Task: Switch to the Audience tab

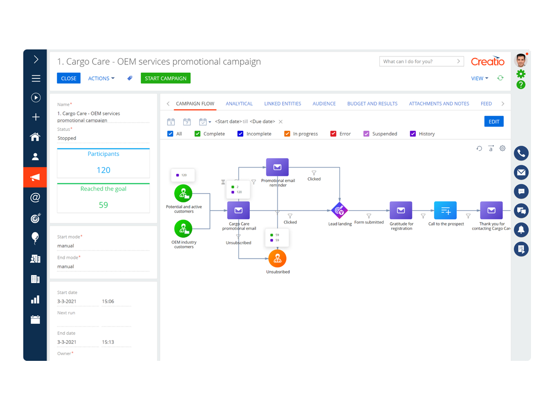Action: click(324, 104)
